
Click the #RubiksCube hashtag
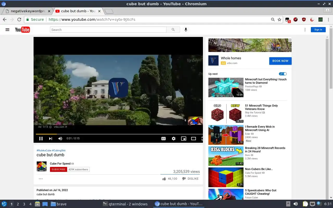coord(44,151)
